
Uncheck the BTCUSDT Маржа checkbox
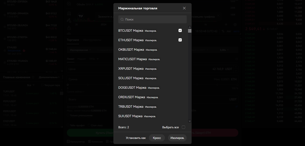(x=180, y=31)
